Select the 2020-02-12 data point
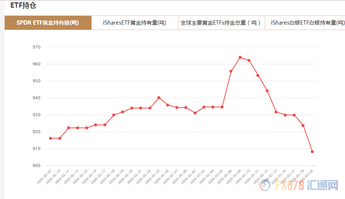Screen dimensions: 345x199 [77, 128]
